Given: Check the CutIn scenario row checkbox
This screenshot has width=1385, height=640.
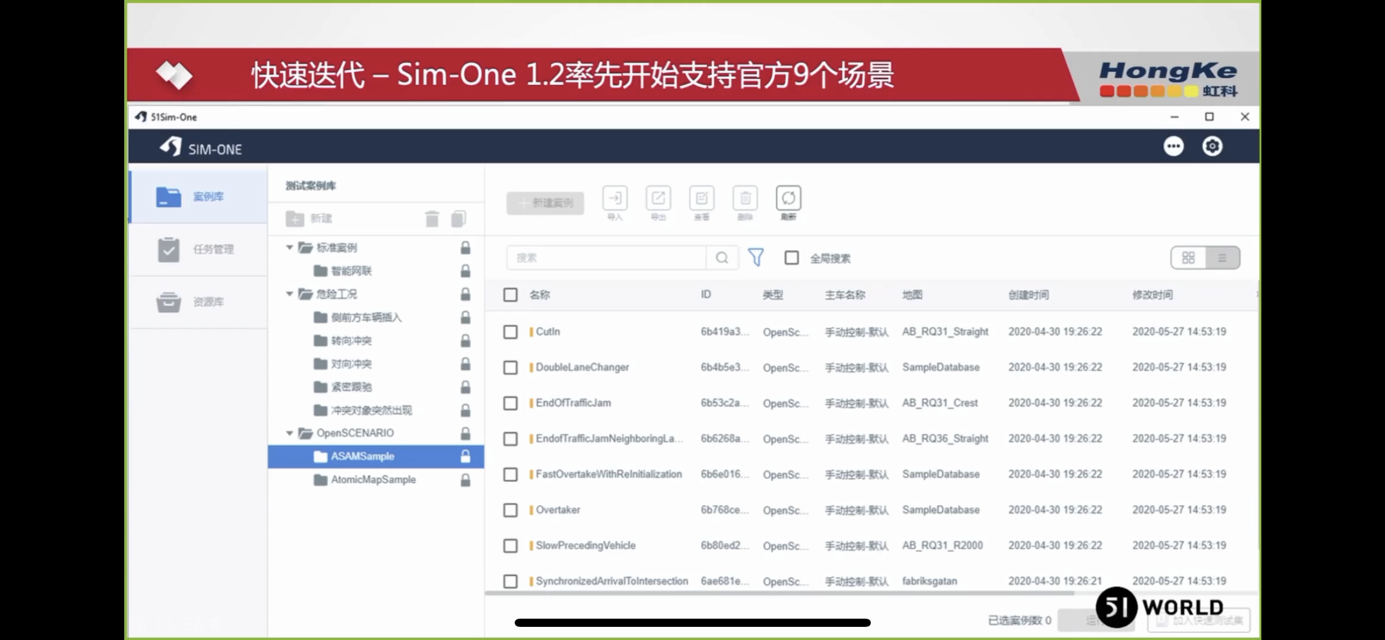Looking at the screenshot, I should pyautogui.click(x=510, y=331).
